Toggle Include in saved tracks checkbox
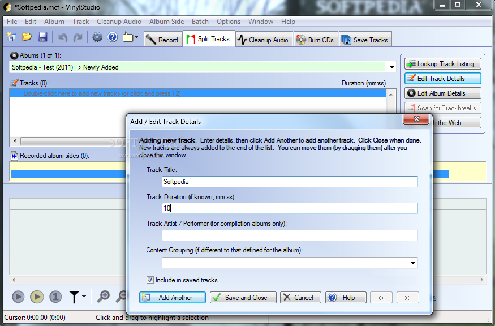Screen dimensions: 495x326 pos(150,280)
